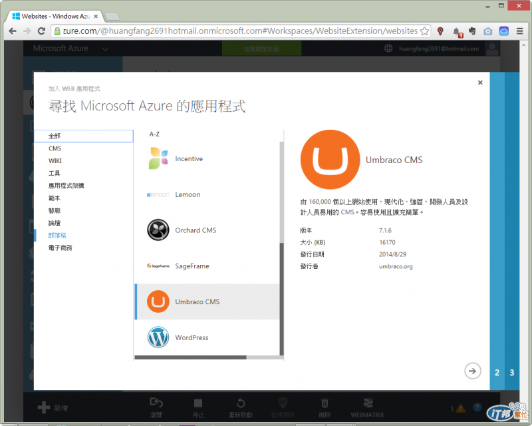Select the 電子商務 category
The height and width of the screenshot is (426, 532).
click(84, 248)
